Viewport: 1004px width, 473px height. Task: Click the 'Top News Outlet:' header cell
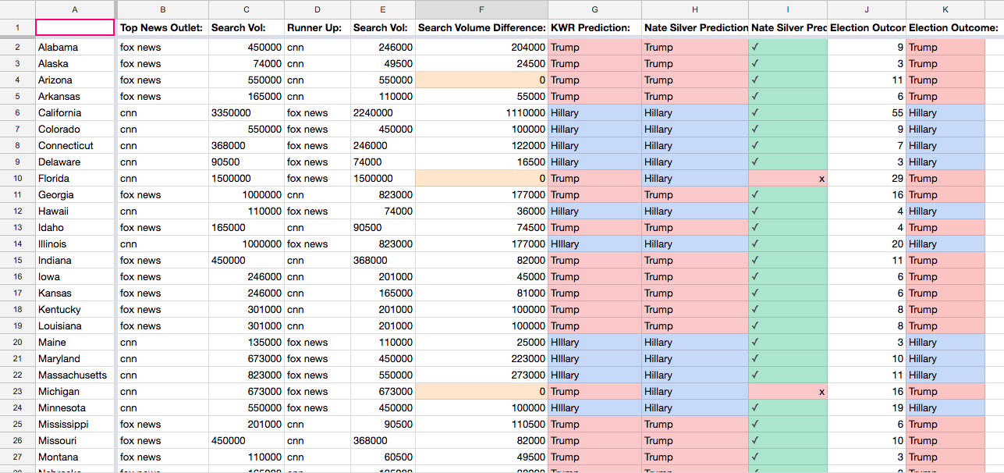coord(162,28)
